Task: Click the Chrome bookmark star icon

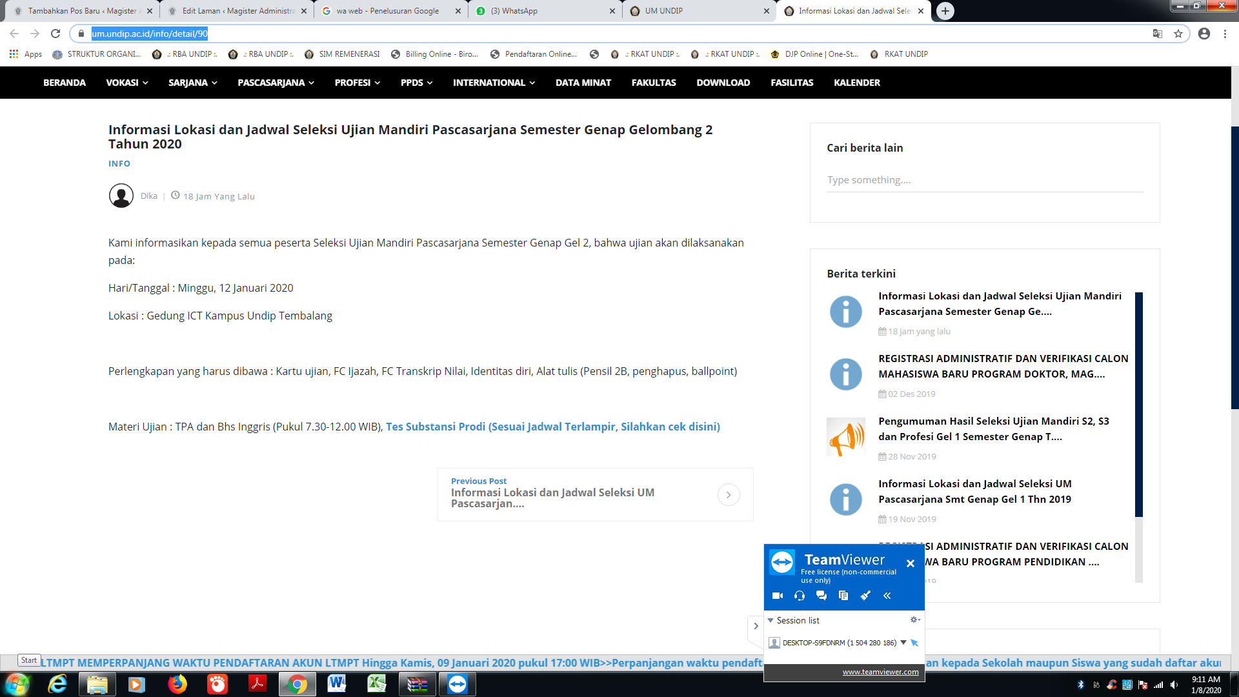Action: [1178, 34]
